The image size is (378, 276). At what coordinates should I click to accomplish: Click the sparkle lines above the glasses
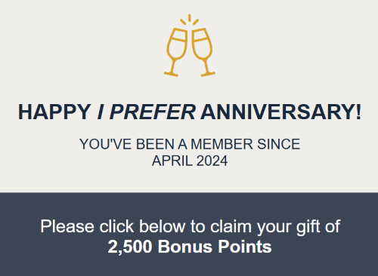coord(190,20)
